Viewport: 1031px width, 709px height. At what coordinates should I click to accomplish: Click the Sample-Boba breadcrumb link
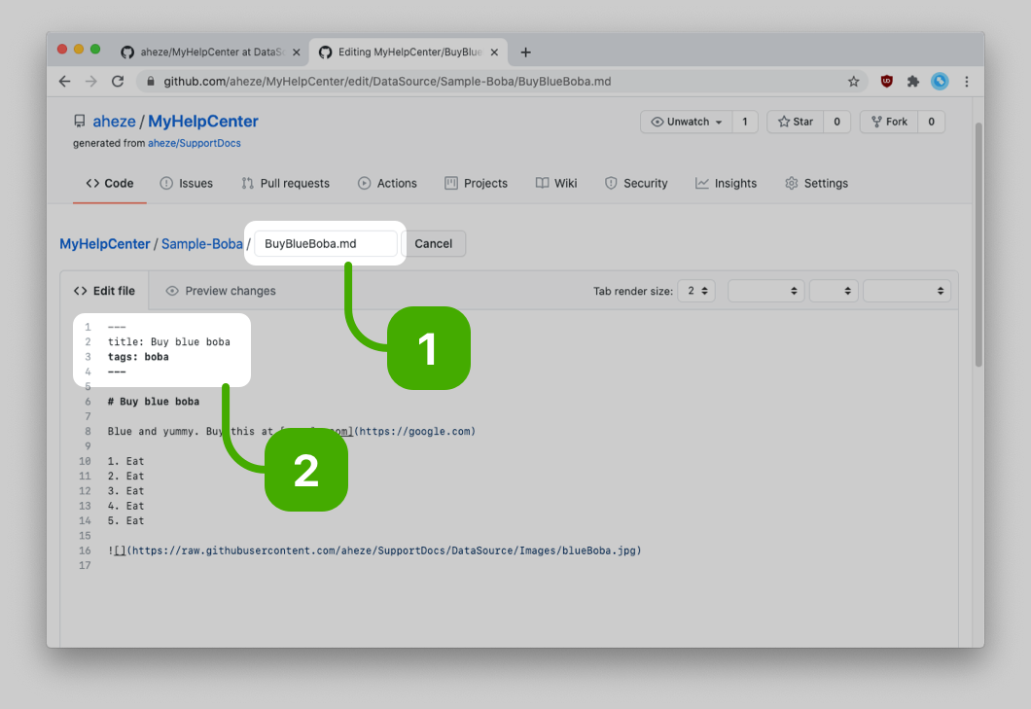pos(202,244)
